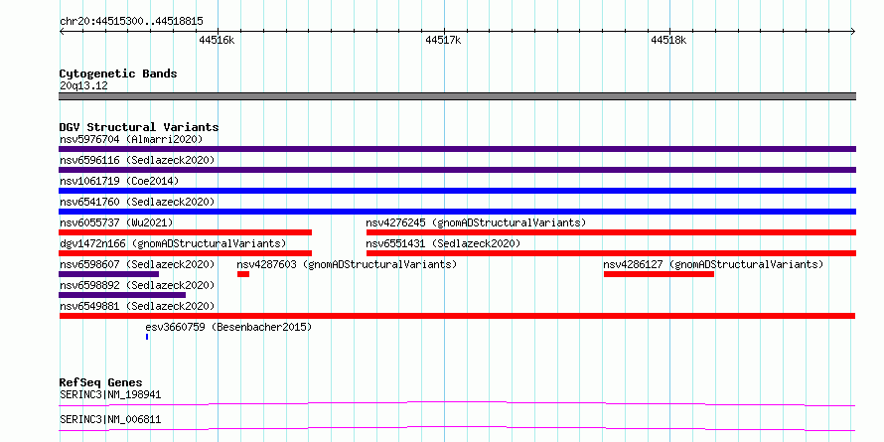Select the small red bar of nsv4287603
This screenshot has width=884, height=442.
[x=243, y=274]
